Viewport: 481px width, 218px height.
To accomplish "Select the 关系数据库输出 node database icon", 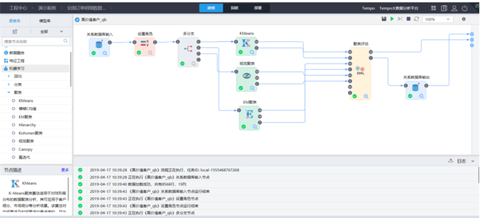I will pyautogui.click(x=415, y=88).
